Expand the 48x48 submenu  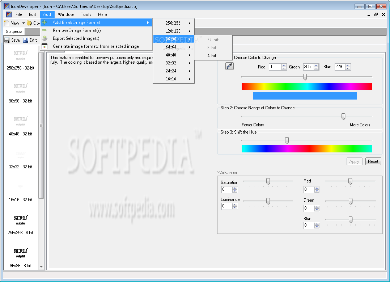tap(189, 55)
